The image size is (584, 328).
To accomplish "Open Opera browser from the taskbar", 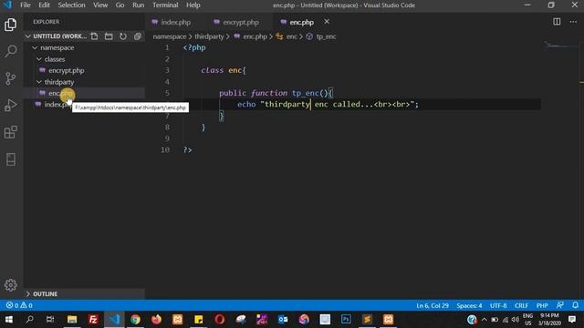I will [x=219, y=319].
